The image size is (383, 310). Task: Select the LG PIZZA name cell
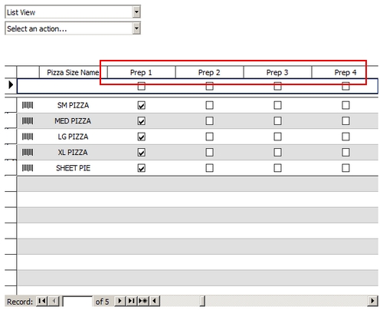pos(73,137)
